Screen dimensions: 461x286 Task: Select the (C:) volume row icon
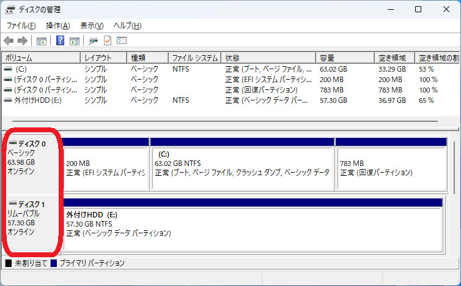coord(8,69)
